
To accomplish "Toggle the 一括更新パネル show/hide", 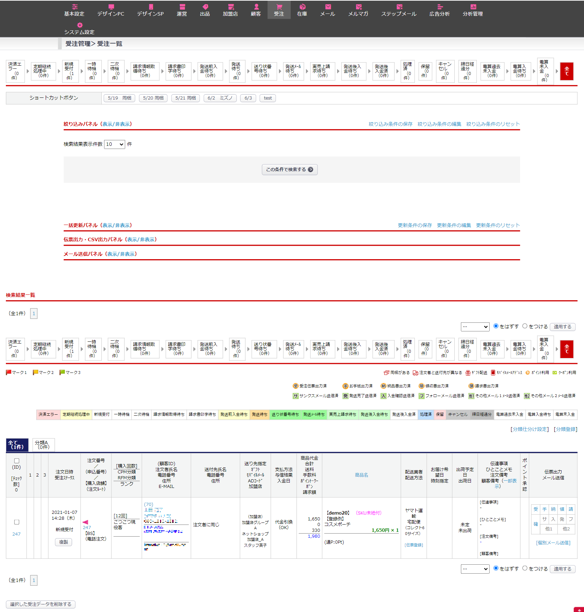I will tap(116, 225).
